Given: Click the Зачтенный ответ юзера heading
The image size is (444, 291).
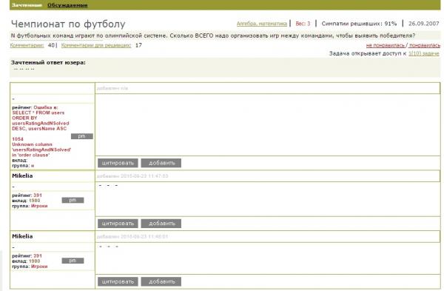Looking at the screenshot, I should (48, 62).
